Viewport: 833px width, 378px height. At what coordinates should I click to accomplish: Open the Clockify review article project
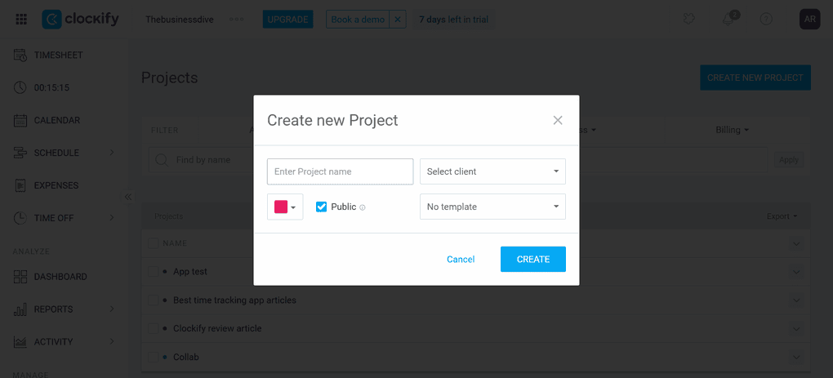(217, 329)
